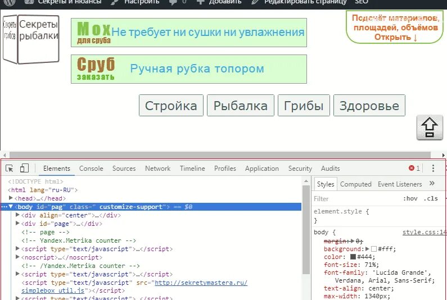
Task: Activate the DevTools element inspector icon
Action: click(10, 169)
